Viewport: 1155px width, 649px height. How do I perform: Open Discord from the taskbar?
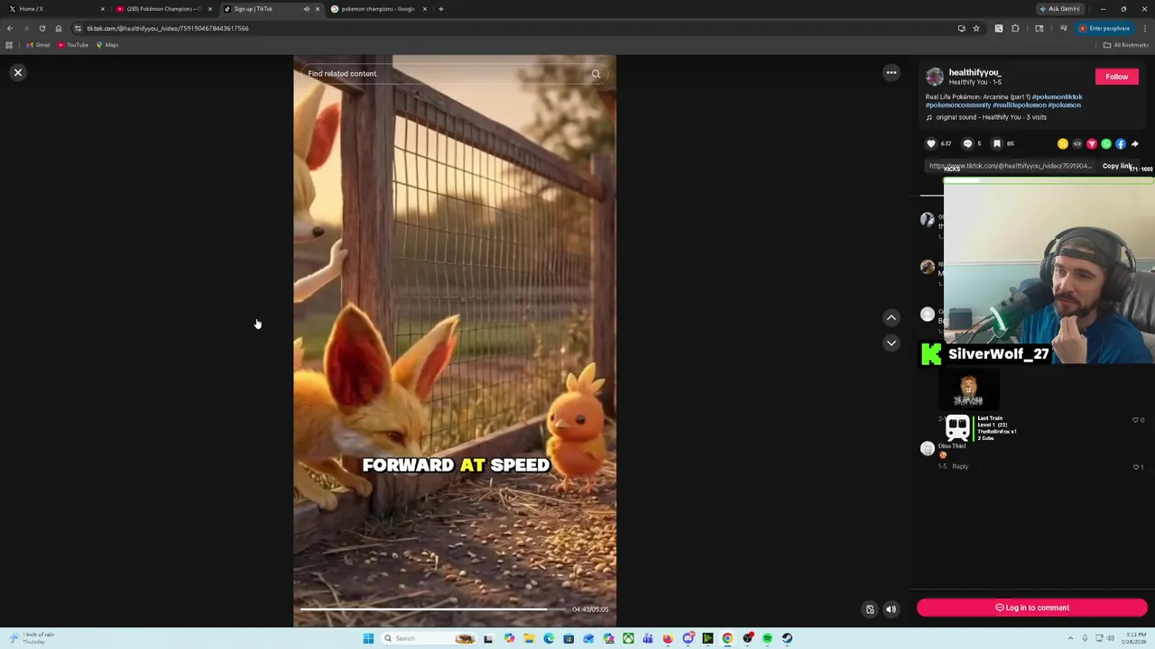point(688,638)
